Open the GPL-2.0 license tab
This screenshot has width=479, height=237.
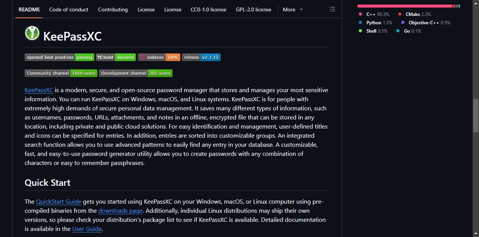[x=254, y=9]
